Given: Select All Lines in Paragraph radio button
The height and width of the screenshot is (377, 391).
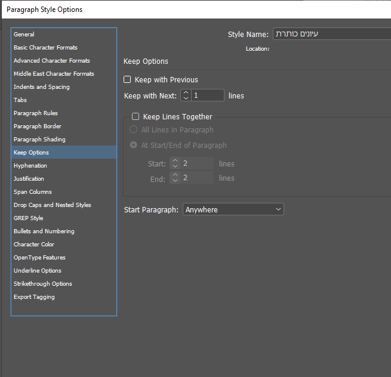Looking at the screenshot, I should (x=133, y=130).
